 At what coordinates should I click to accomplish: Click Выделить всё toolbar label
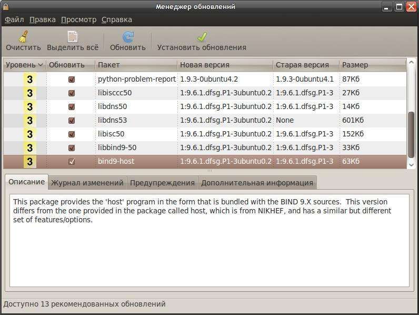[x=73, y=47]
